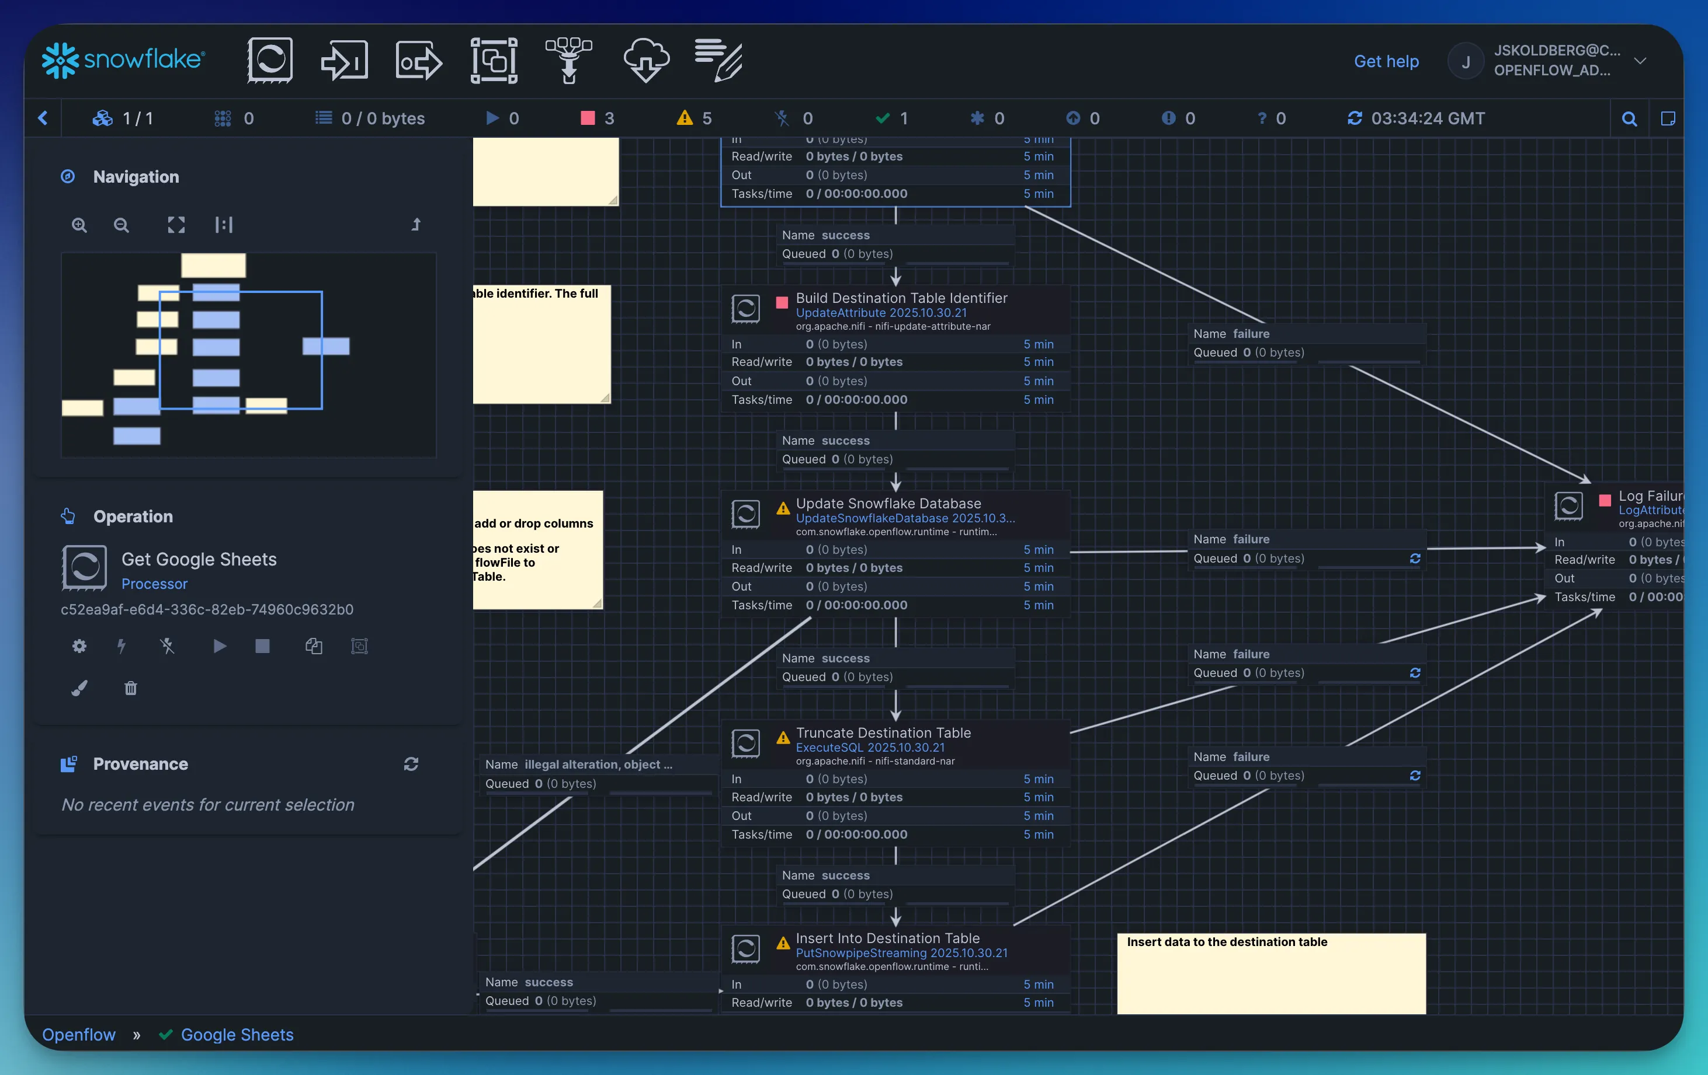Expand the JSKOLDBERG user account dropdown
This screenshot has width=1708, height=1075.
1640,61
